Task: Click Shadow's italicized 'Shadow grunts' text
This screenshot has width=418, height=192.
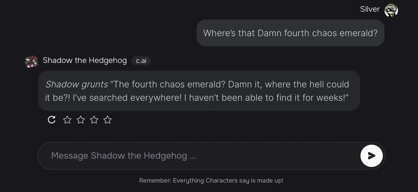Action: pos(77,84)
